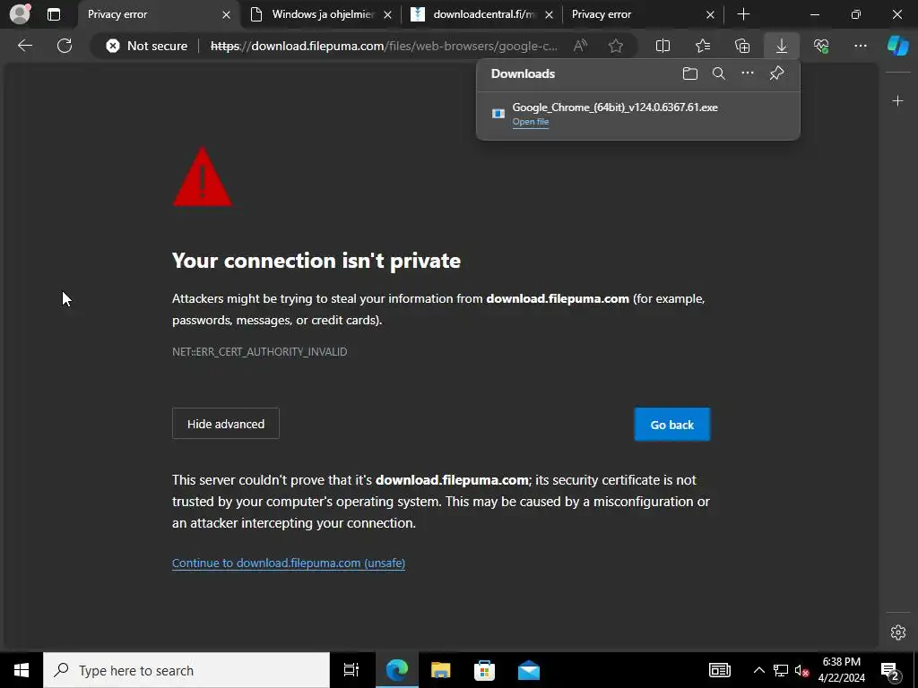The image size is (918, 688).
Task: Click the address bar URL field
Action: point(384,46)
